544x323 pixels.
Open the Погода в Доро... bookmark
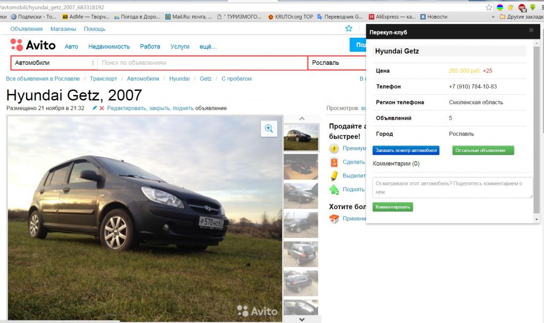click(137, 16)
